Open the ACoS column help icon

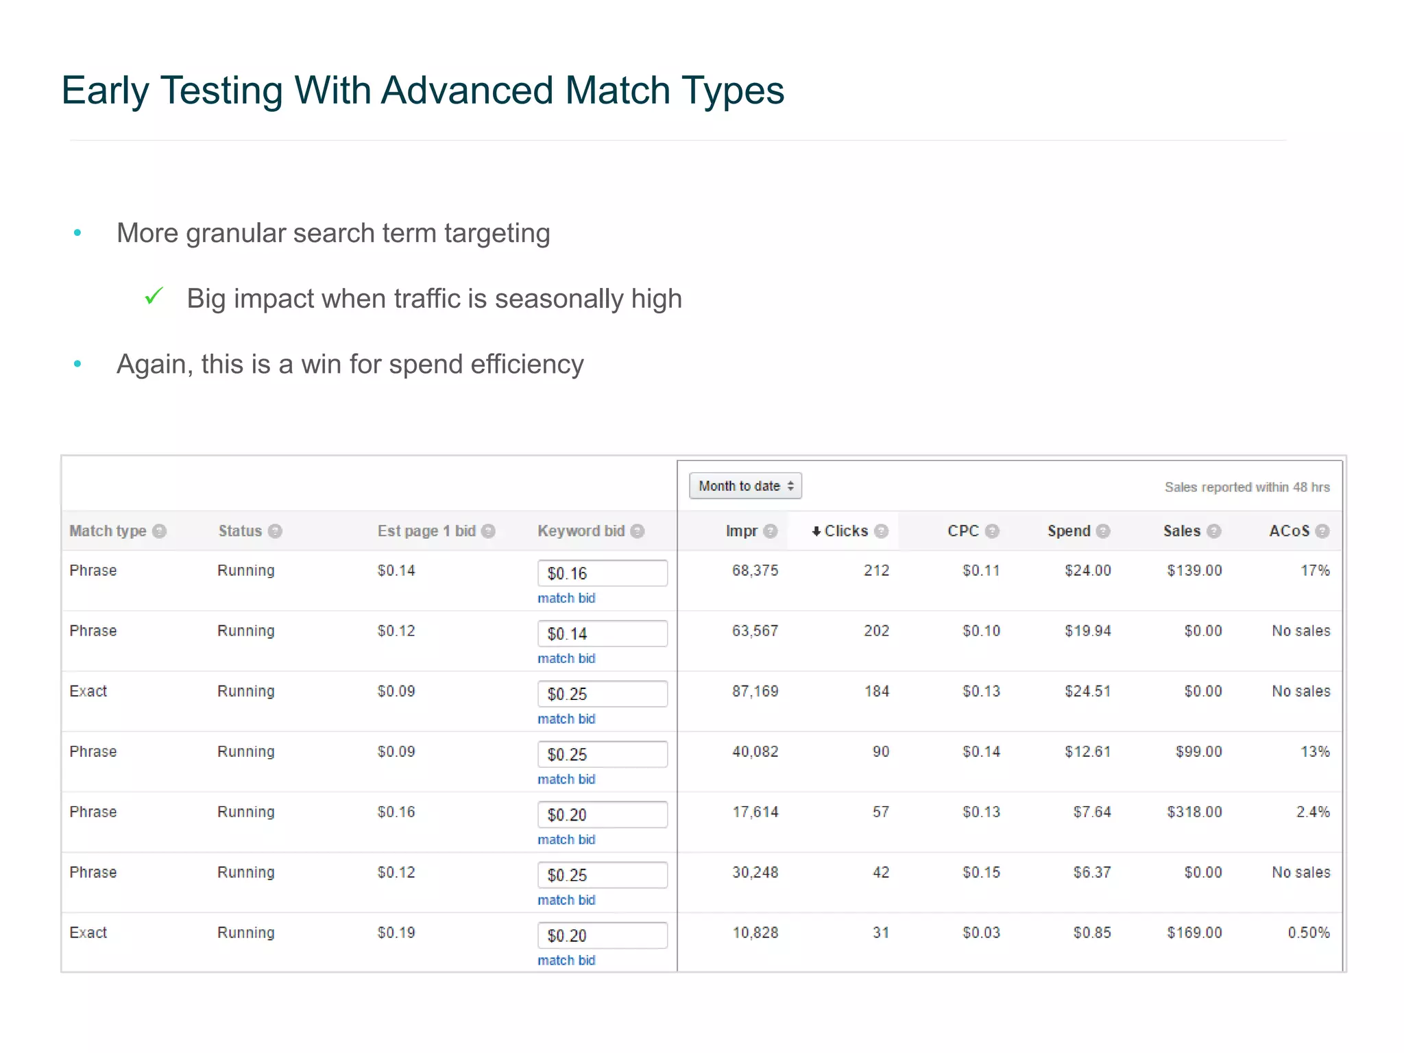1322,531
